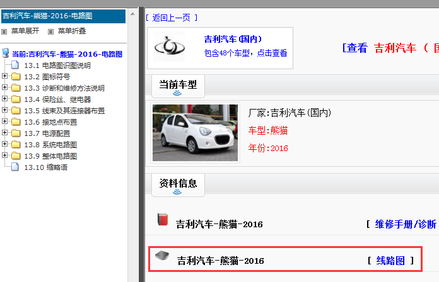Select 13.4 保险丝、继电器 tree label
The image size is (439, 282).
(x=57, y=99)
